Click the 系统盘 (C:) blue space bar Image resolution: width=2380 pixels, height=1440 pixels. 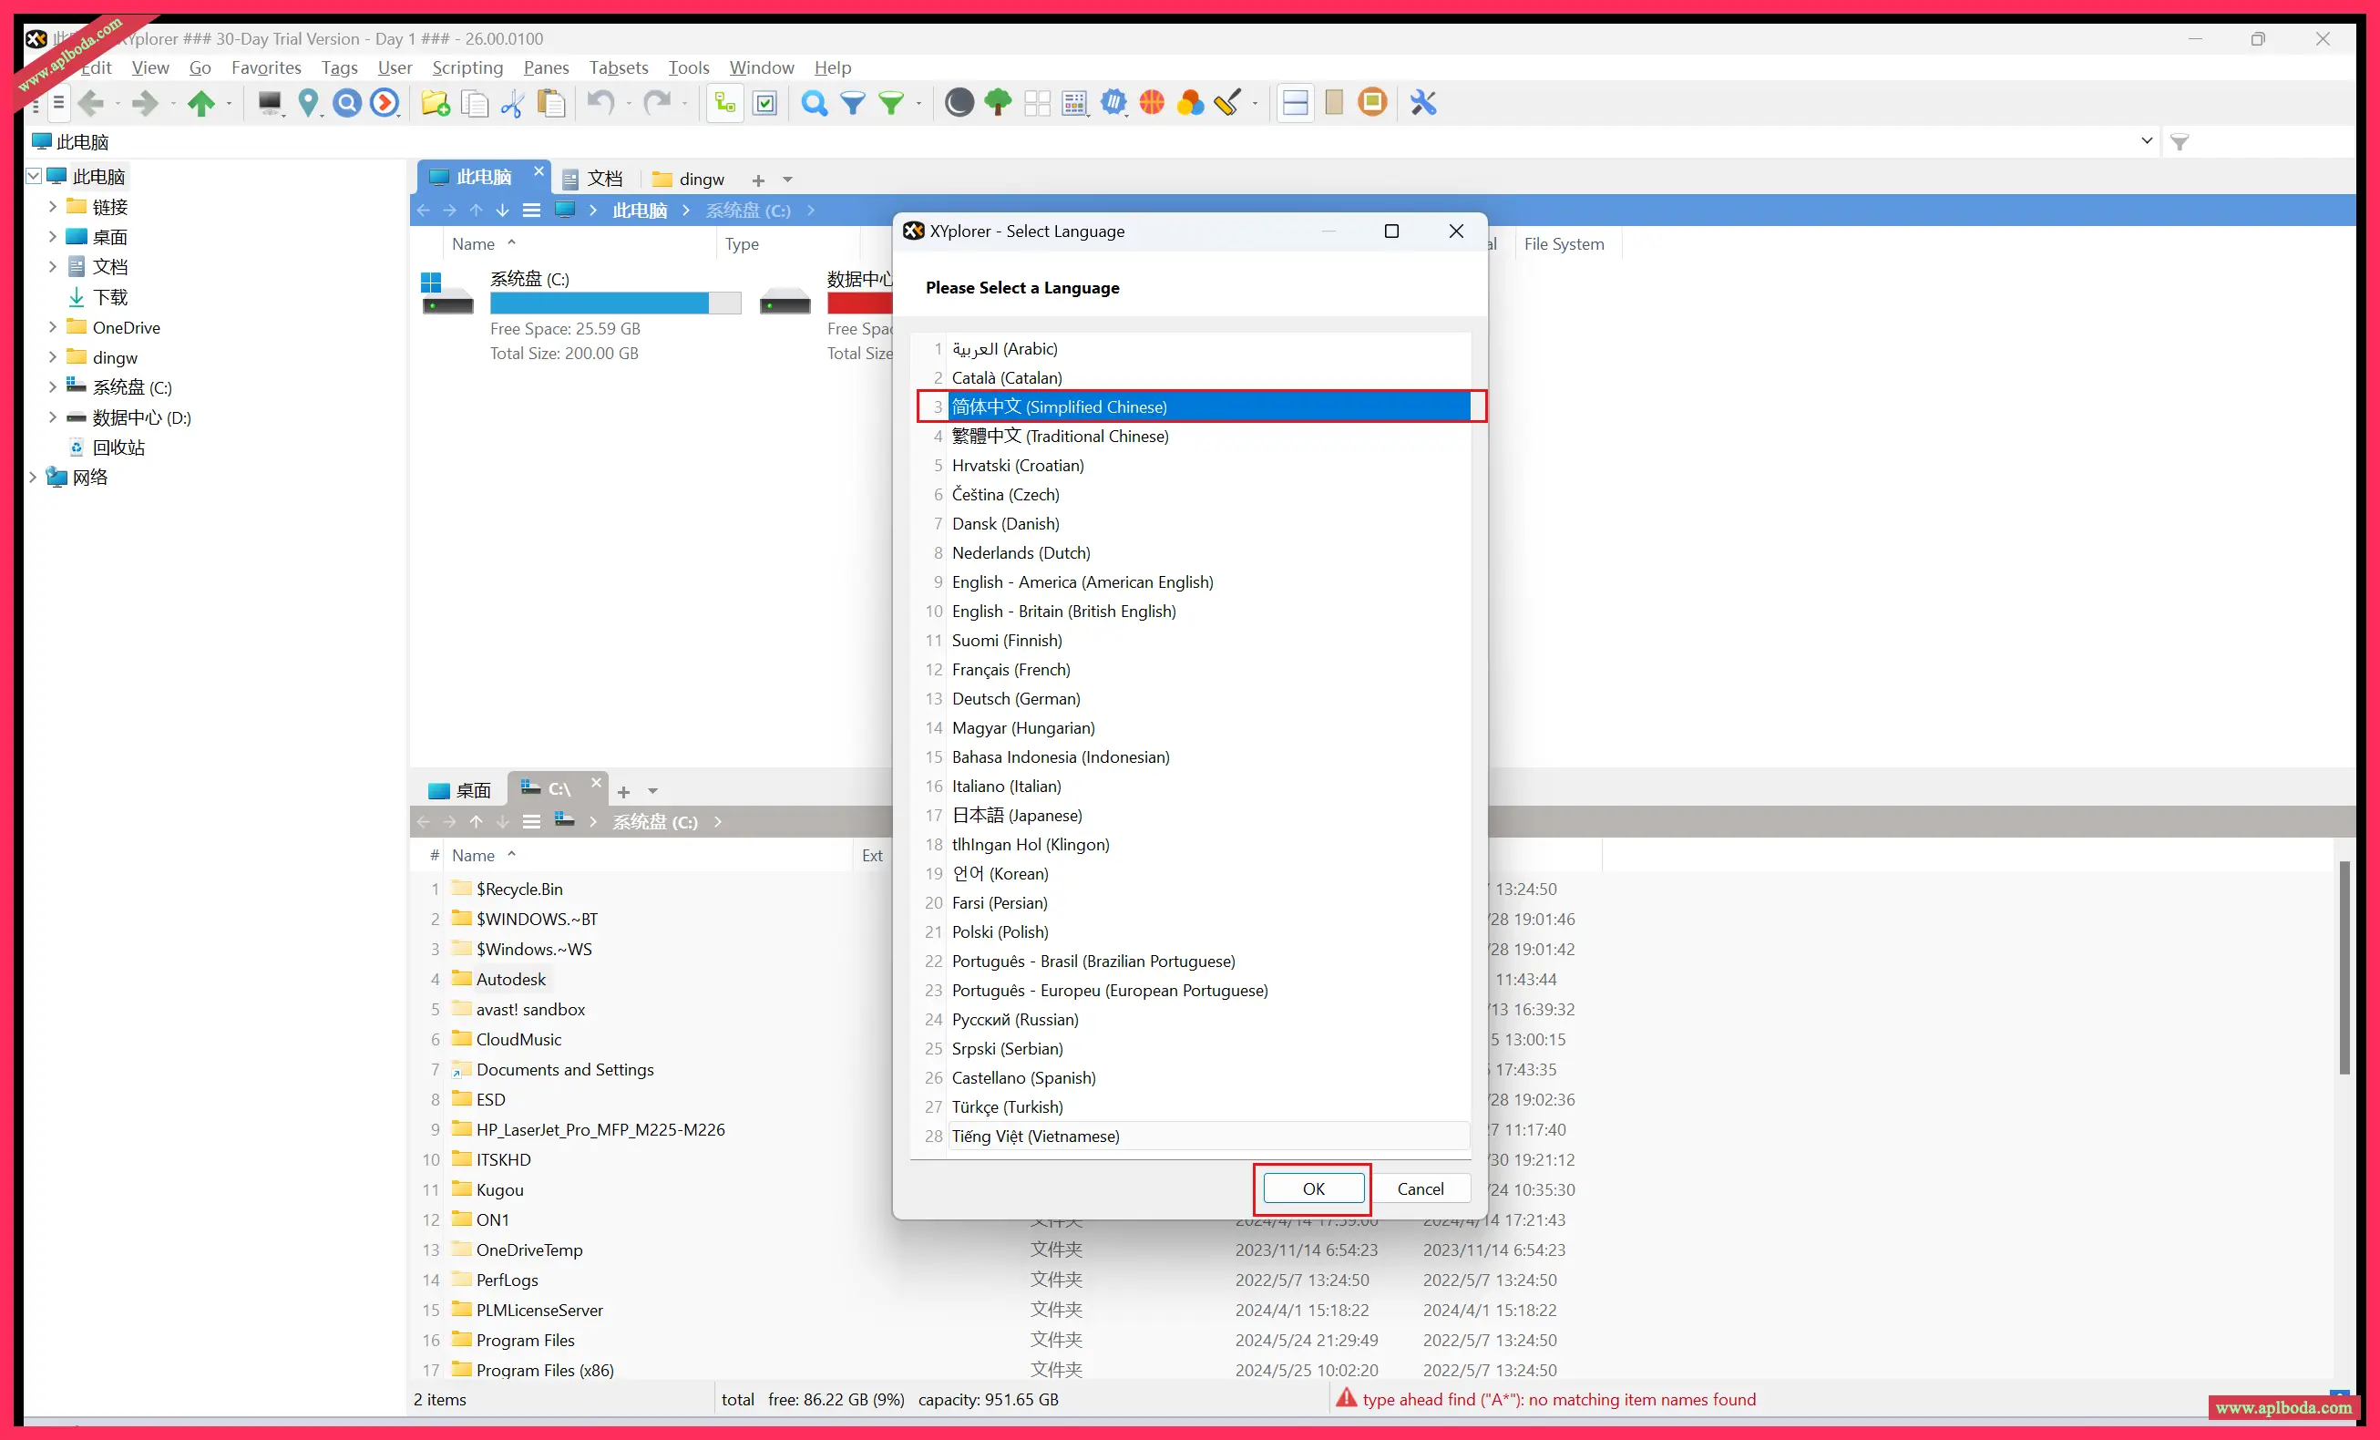[x=599, y=303]
